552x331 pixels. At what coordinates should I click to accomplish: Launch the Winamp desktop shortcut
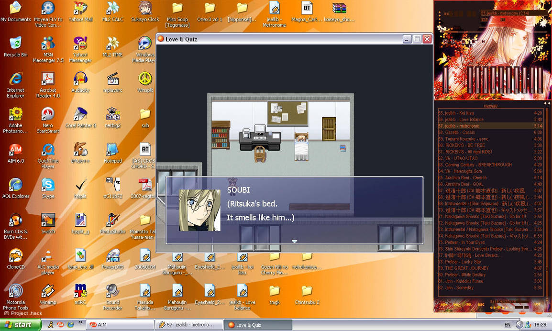(x=48, y=294)
